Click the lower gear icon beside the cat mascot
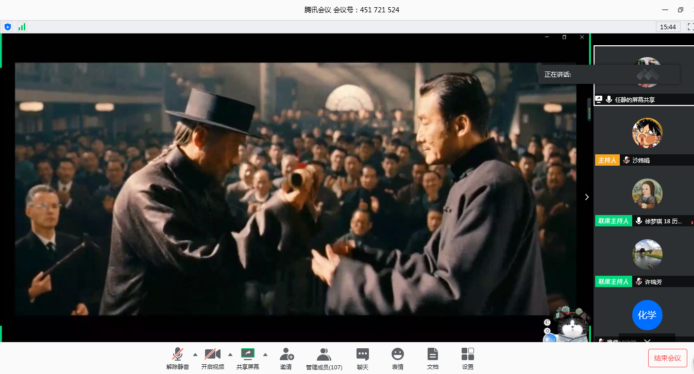Viewport: 694px width, 374px height. pos(547,331)
